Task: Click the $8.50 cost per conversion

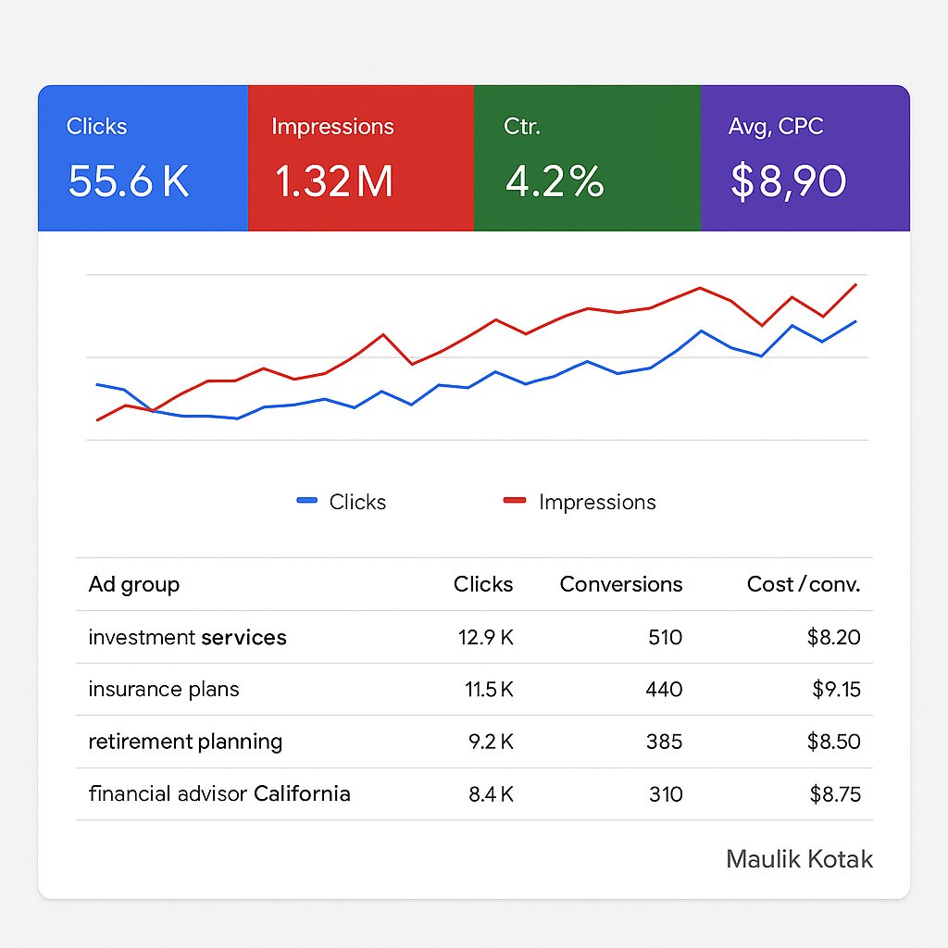Action: [x=834, y=742]
